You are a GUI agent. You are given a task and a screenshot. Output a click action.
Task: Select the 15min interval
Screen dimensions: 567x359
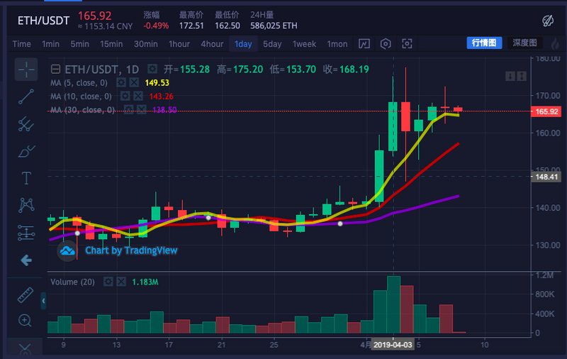(111, 44)
